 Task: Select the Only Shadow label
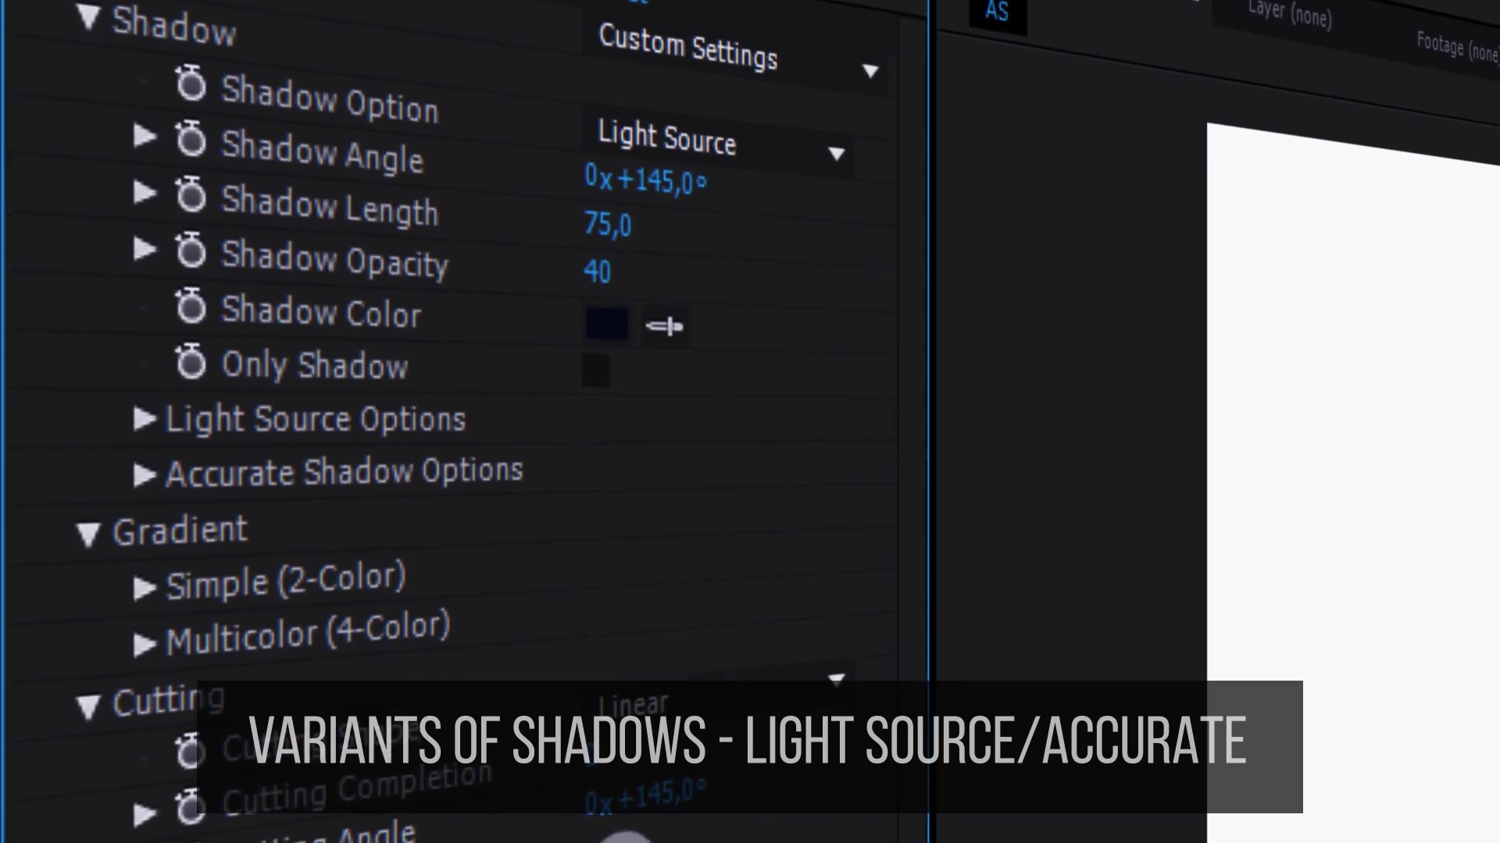[x=315, y=365]
